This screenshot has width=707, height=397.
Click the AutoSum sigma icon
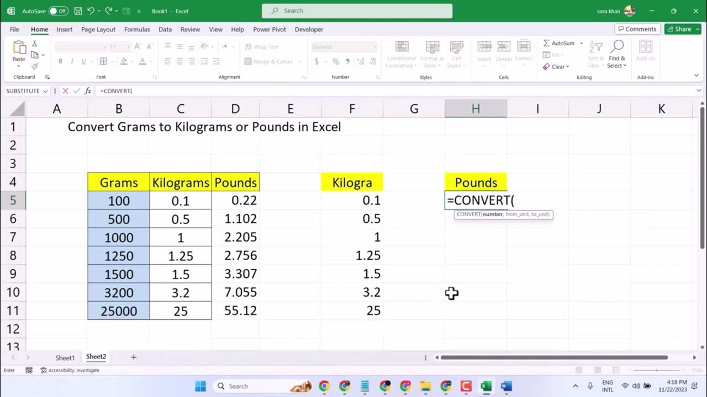tap(546, 43)
